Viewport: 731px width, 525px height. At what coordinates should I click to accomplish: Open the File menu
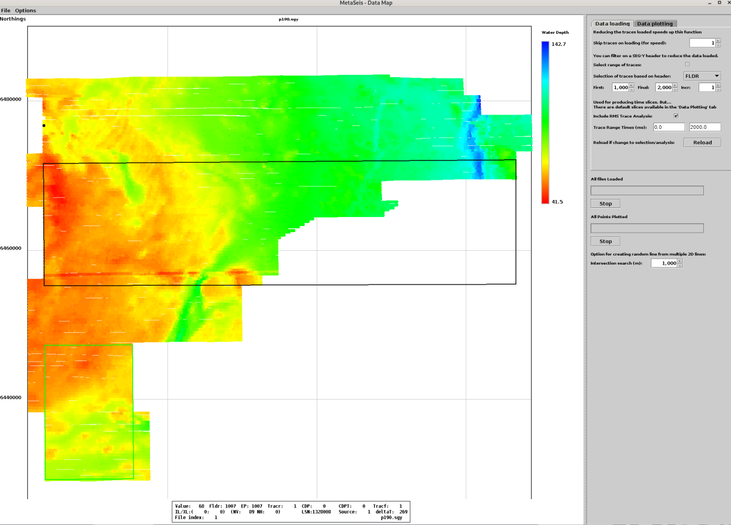click(5, 10)
